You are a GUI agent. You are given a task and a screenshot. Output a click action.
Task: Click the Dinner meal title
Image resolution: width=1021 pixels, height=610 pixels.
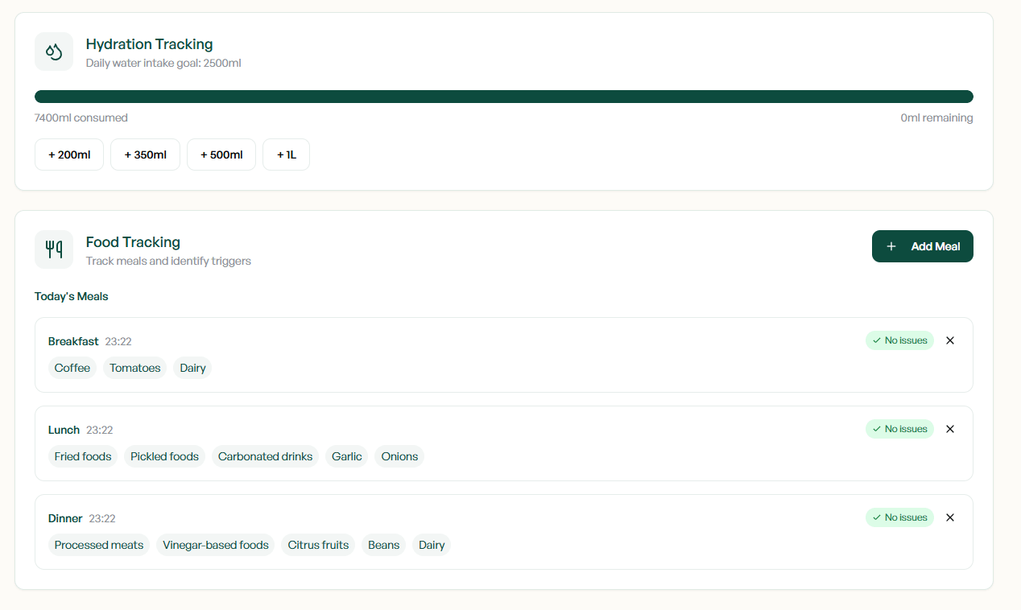pyautogui.click(x=65, y=518)
